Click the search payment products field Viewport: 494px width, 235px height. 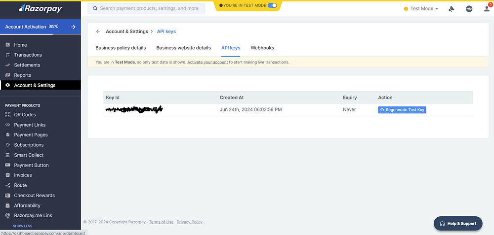point(146,8)
